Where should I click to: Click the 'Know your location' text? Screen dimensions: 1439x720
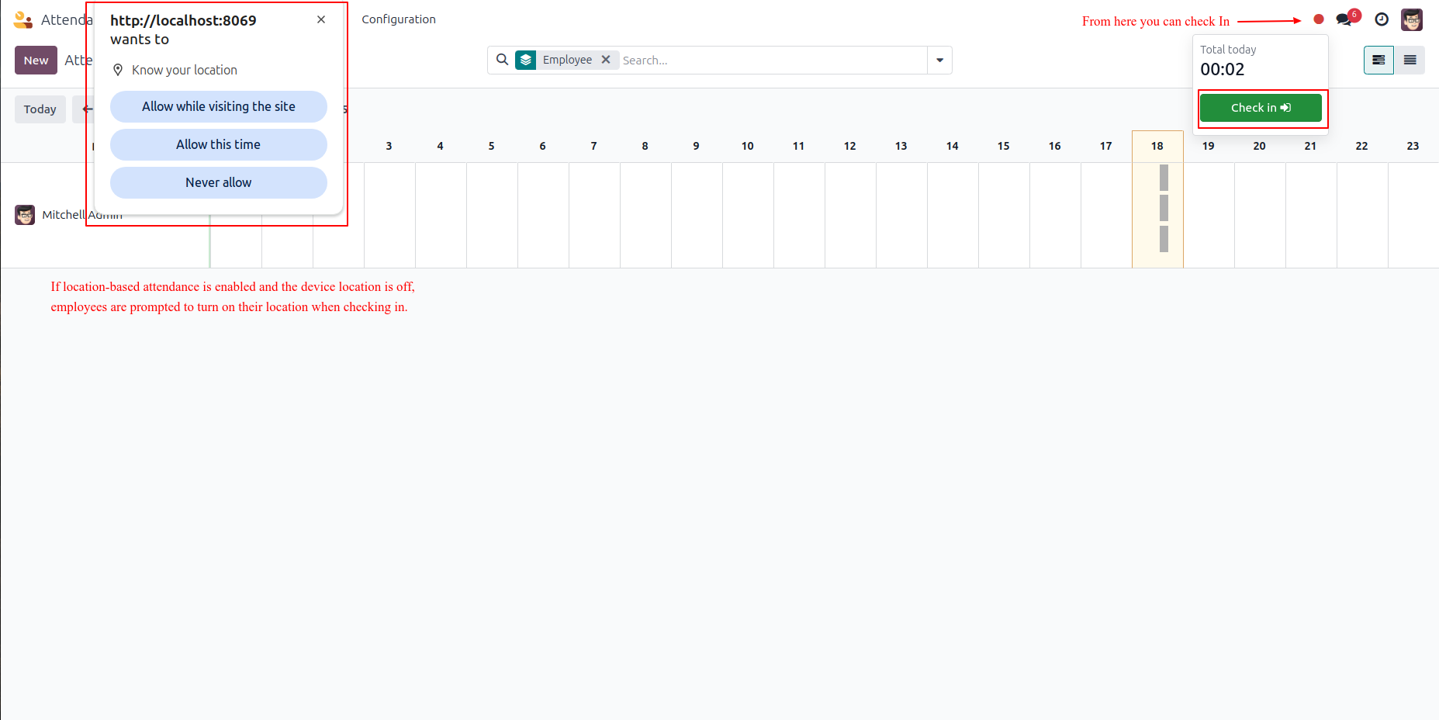(x=185, y=70)
